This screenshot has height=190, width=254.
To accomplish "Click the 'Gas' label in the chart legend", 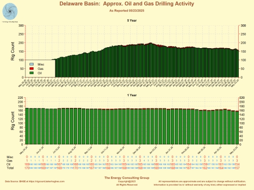I will [41, 69].
